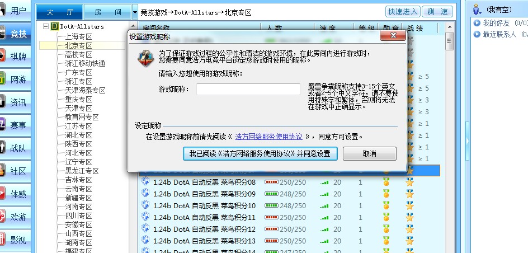Image resolution: width=528 pixels, height=253 pixels.
Task: Select 广东专区 in the region tree
Action: click(x=78, y=72)
